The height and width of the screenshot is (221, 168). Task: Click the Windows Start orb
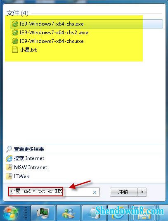click(x=11, y=213)
